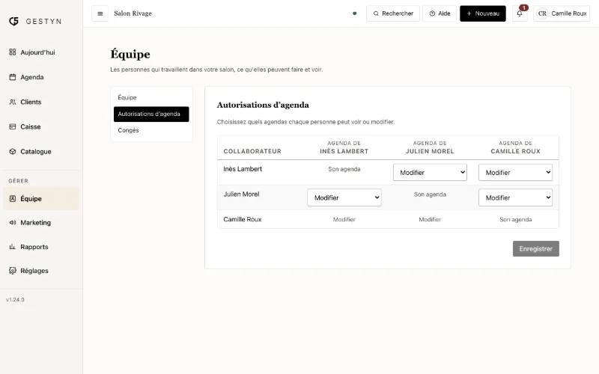Viewport: 599px width, 374px height.
Task: Select the Autorisations d'agenda tab
Action: (x=151, y=114)
